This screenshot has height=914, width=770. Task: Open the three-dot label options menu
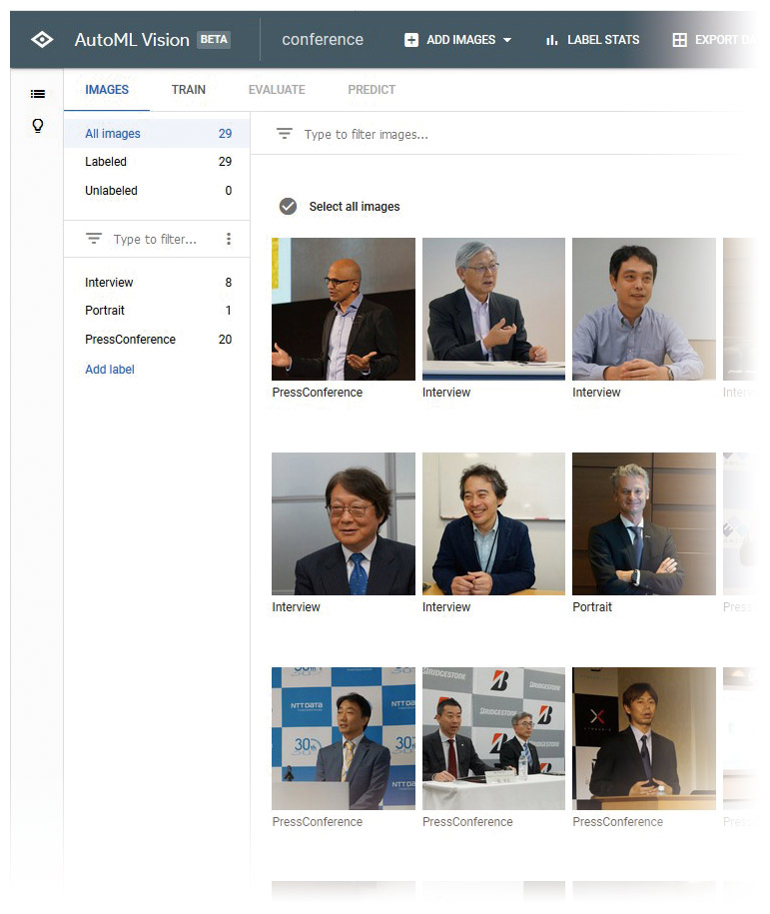pos(229,239)
